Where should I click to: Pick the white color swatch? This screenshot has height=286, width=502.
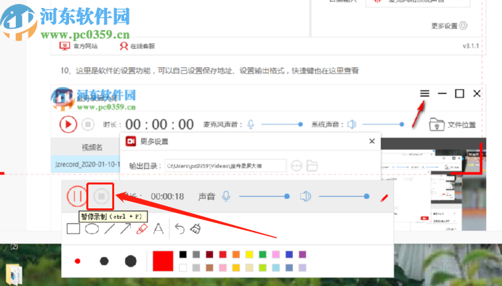(183, 267)
